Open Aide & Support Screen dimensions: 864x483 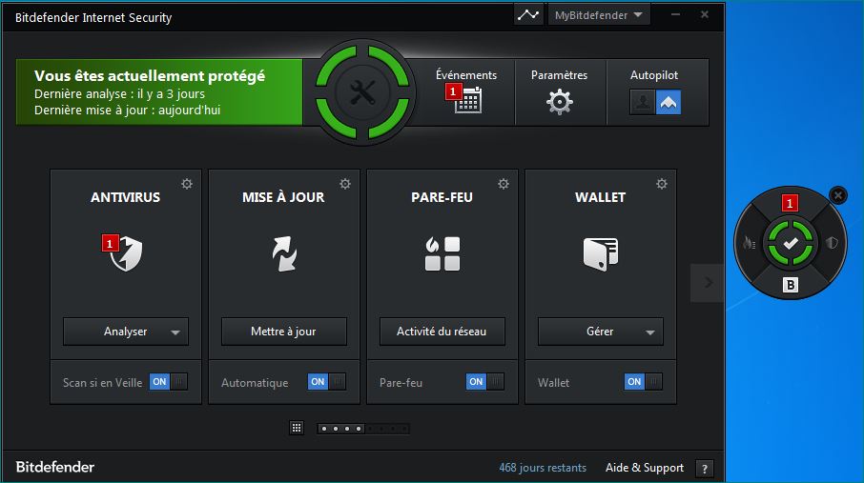644,468
